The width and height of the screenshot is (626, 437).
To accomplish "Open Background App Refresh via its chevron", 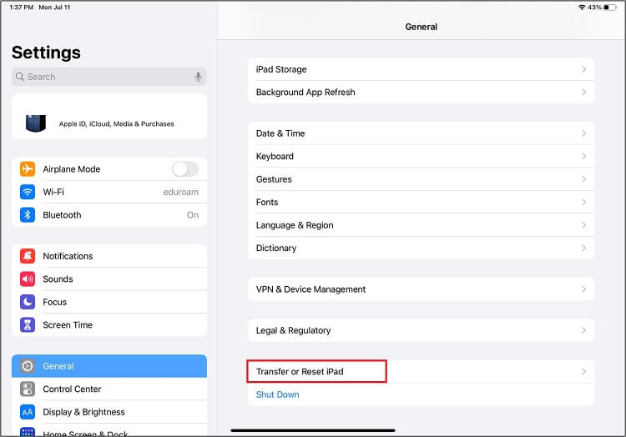I will click(x=583, y=92).
